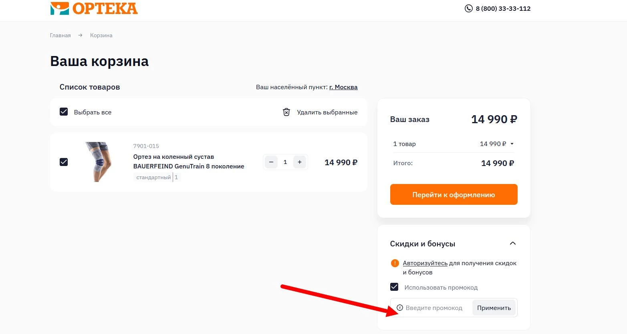The image size is (627, 334).
Task: Click the trash icon to delete selected
Action: click(x=286, y=112)
